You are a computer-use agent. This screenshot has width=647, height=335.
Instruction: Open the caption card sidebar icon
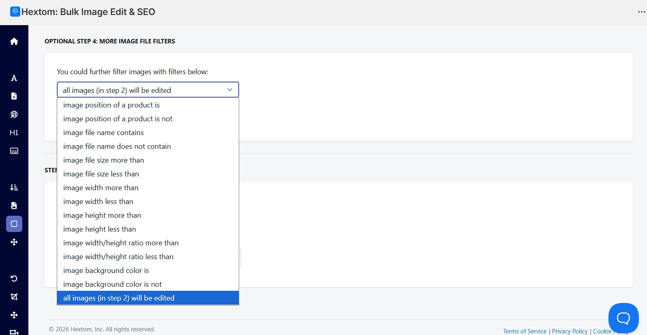pos(14,151)
